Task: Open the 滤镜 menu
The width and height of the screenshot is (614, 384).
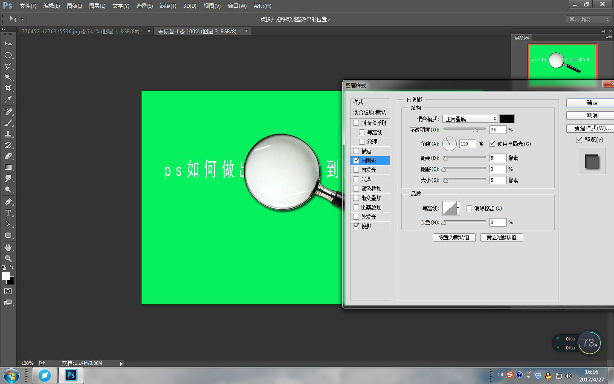Action: (x=168, y=6)
